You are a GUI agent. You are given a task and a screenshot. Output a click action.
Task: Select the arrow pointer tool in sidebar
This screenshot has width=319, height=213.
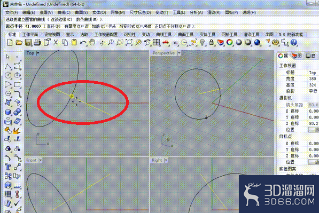tap(8, 57)
